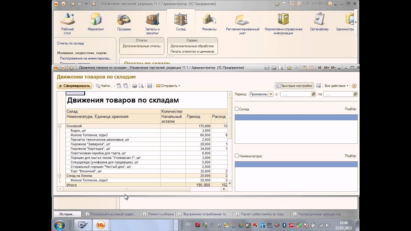Open Распоряжения на инвентаризацию link

[86, 58]
